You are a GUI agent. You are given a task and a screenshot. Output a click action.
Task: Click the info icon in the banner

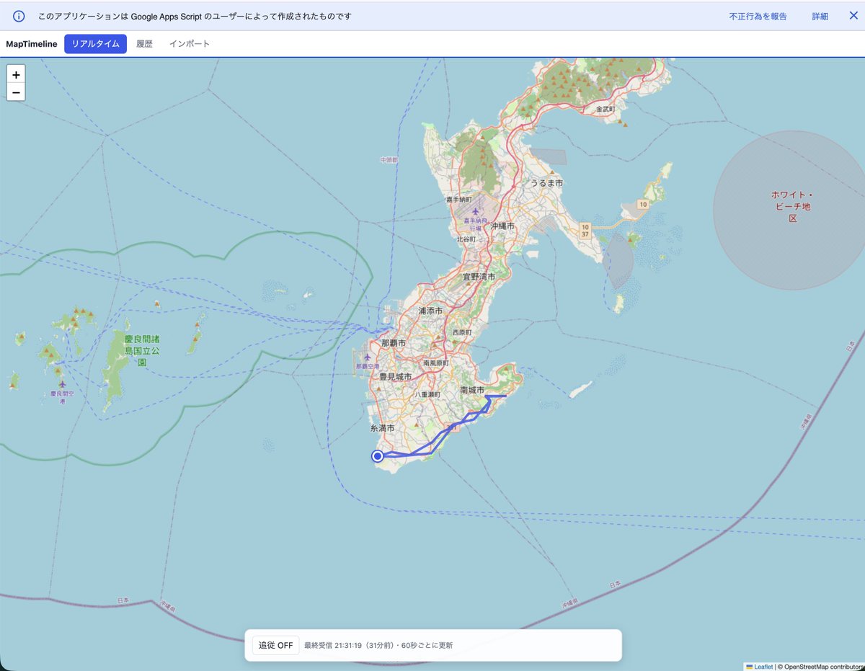[x=19, y=16]
